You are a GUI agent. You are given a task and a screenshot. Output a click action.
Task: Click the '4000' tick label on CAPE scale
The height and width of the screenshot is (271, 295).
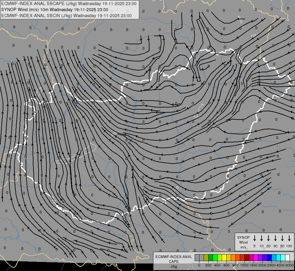(x=281, y=265)
